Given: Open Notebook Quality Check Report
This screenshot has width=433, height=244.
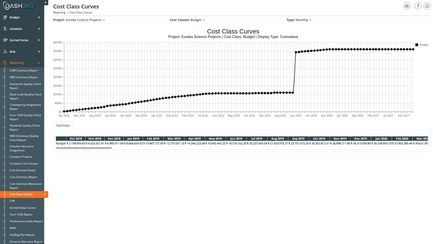Looking at the screenshot, I should tap(25, 128).
